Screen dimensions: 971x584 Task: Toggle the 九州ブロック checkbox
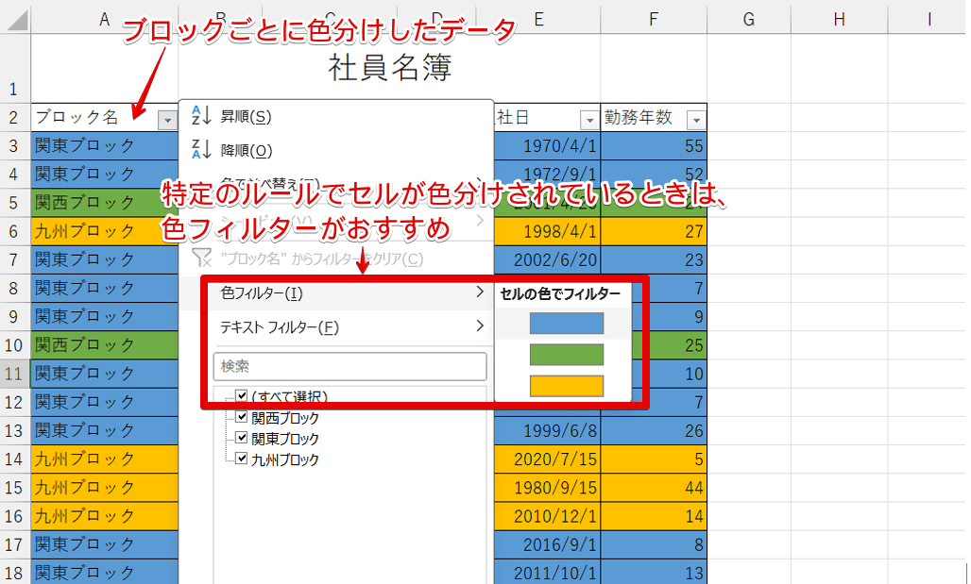pos(242,459)
